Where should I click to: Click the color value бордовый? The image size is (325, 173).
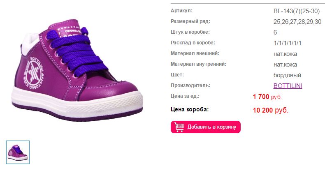pyautogui.click(x=287, y=75)
